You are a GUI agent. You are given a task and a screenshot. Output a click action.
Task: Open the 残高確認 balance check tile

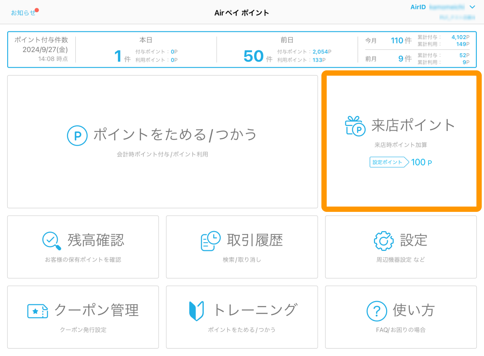(83, 247)
